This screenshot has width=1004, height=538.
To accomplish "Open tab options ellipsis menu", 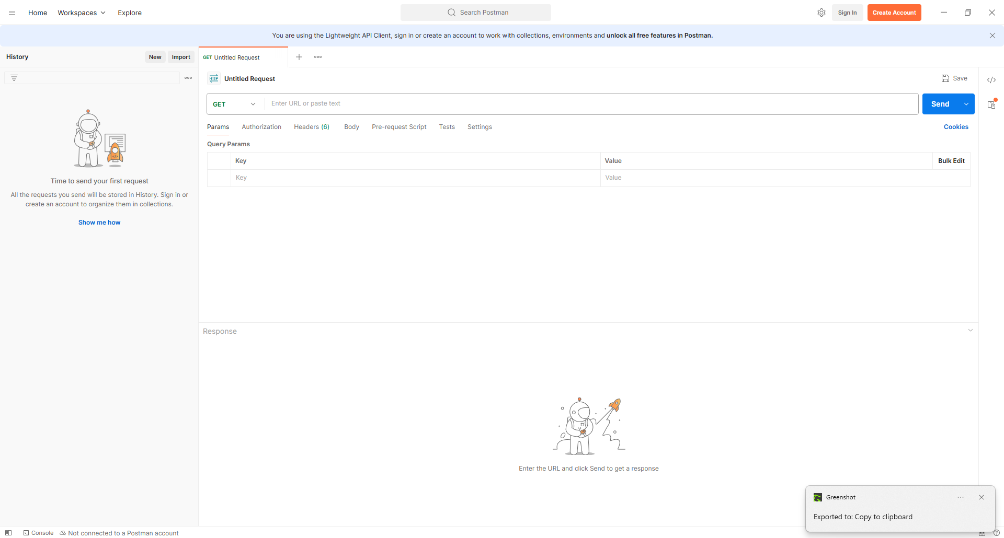I will click(318, 57).
